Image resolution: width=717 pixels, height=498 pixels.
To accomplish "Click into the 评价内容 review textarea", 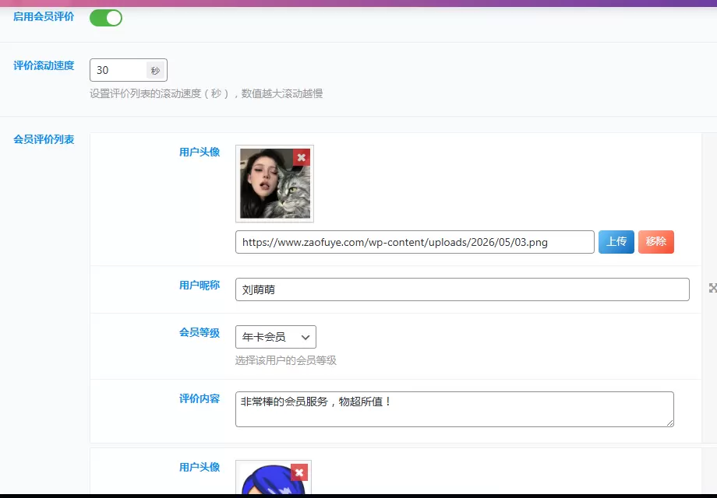I will point(454,409).
